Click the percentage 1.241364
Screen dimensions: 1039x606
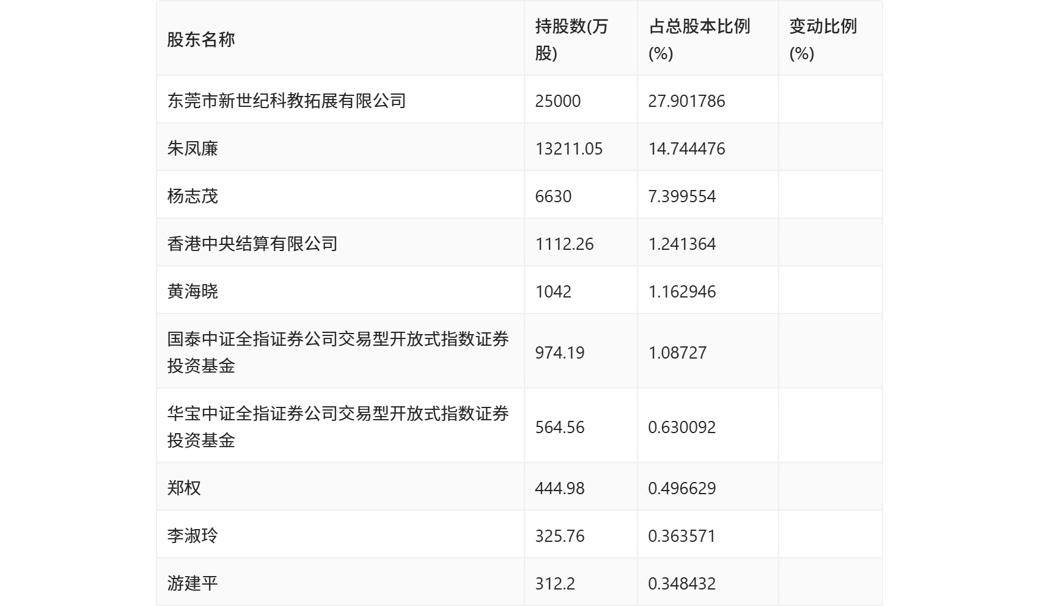point(682,244)
